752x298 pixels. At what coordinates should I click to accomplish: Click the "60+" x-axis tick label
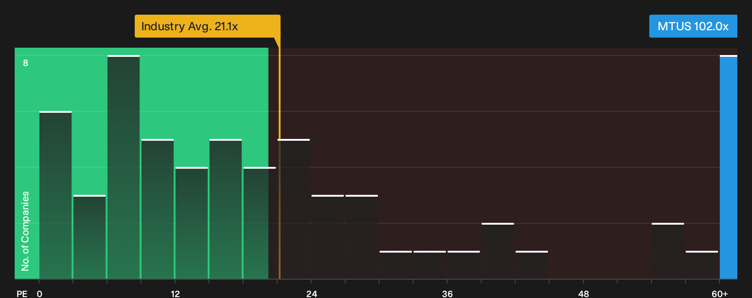[x=720, y=294]
